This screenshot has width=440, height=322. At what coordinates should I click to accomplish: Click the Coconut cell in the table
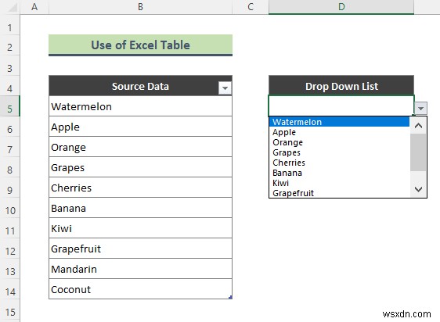(x=140, y=289)
